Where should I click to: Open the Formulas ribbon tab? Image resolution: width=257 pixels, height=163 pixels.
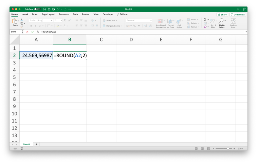(x=64, y=14)
